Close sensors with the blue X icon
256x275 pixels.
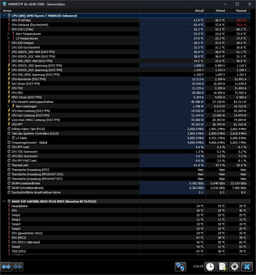(x=247, y=267)
